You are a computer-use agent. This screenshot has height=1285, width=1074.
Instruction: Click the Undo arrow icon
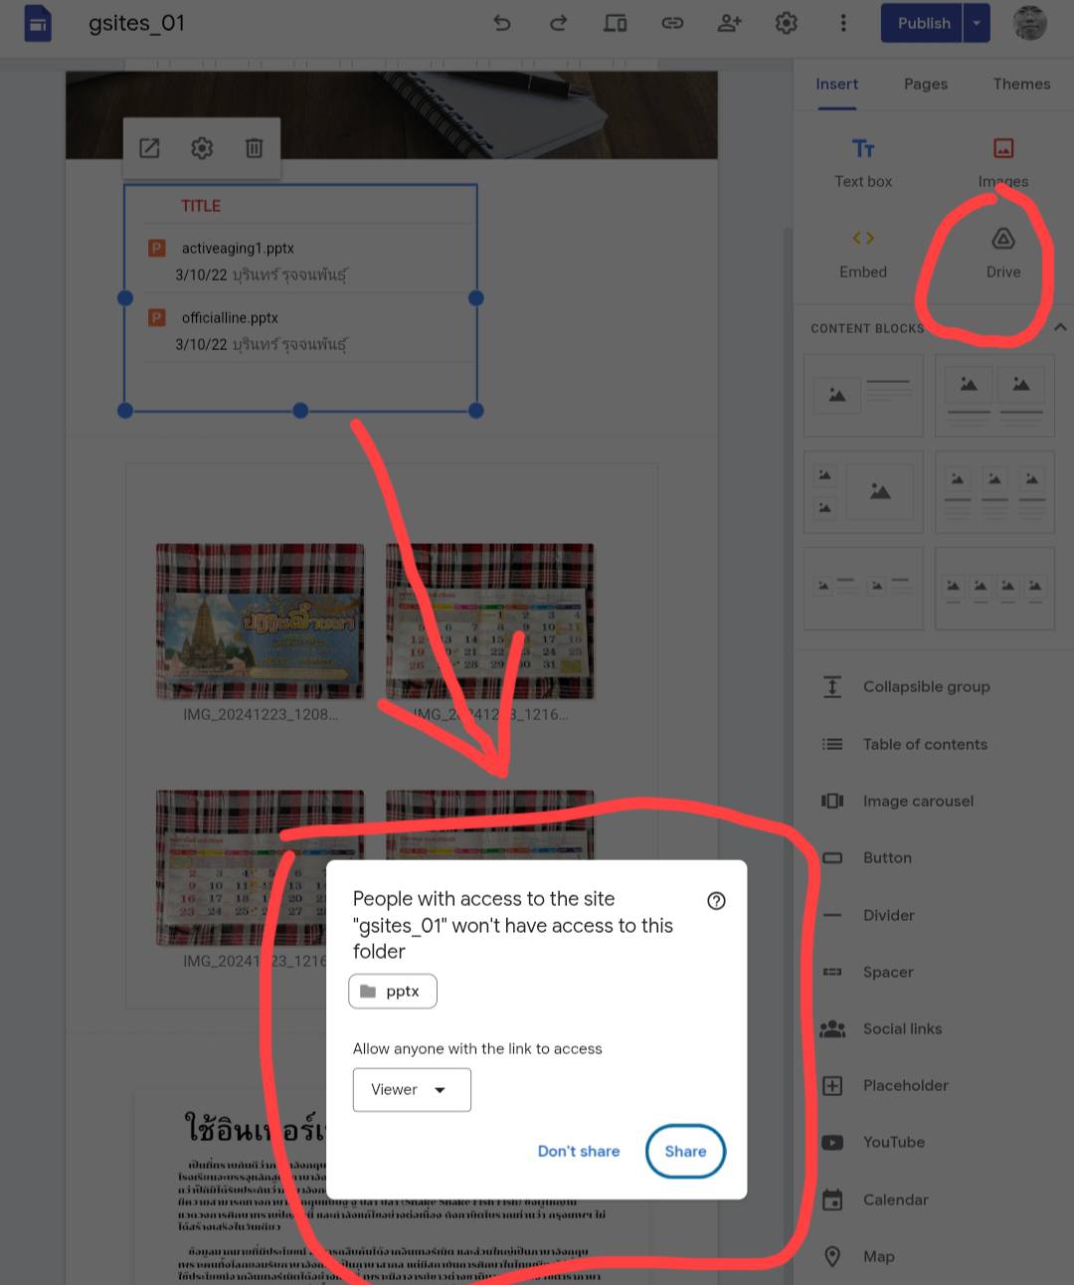[x=502, y=23]
